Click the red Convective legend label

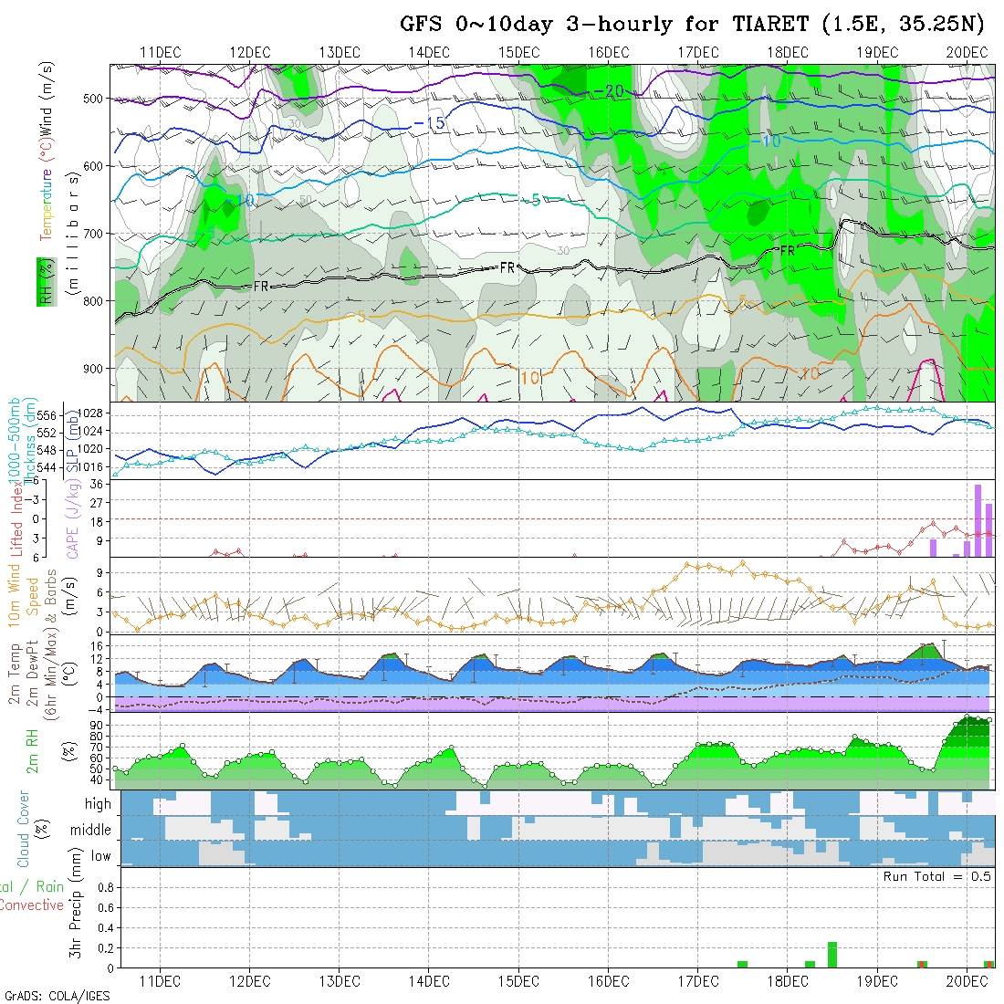[x=31, y=905]
